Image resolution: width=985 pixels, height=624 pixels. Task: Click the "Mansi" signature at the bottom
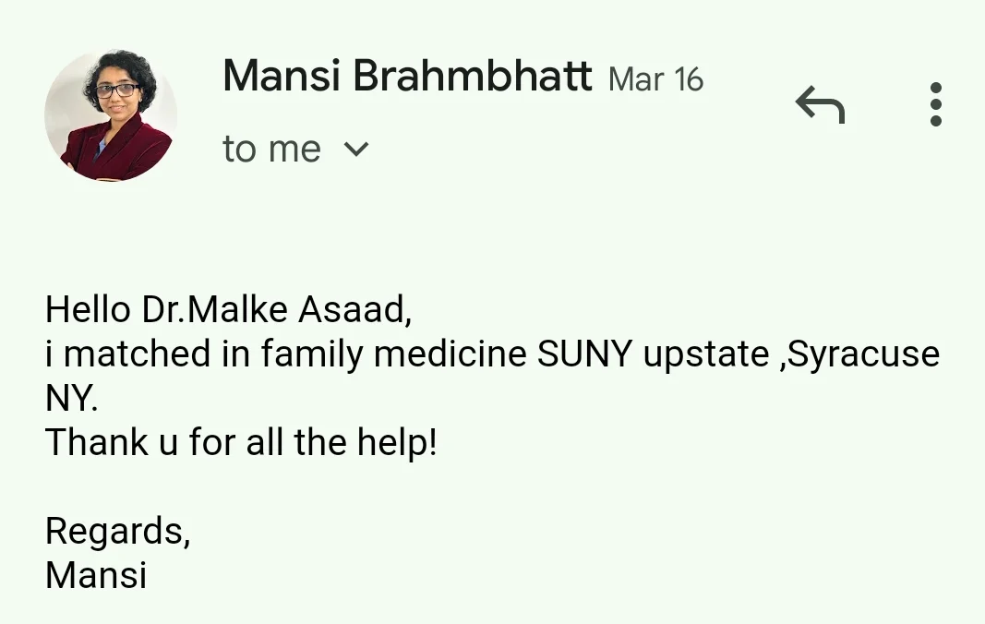96,575
